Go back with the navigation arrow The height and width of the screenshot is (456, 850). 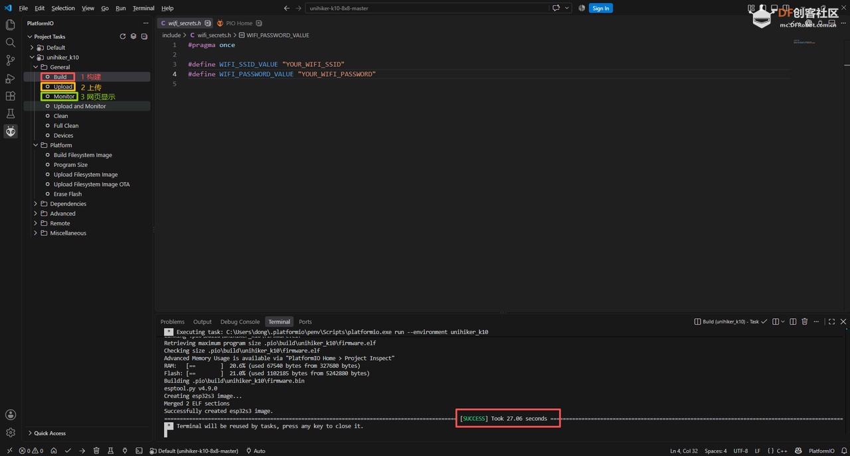click(287, 8)
